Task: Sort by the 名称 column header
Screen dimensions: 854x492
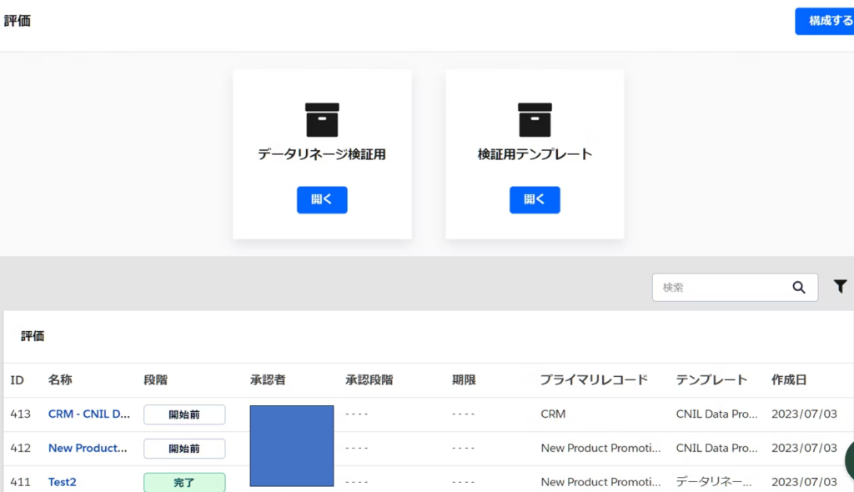Action: pyautogui.click(x=60, y=380)
